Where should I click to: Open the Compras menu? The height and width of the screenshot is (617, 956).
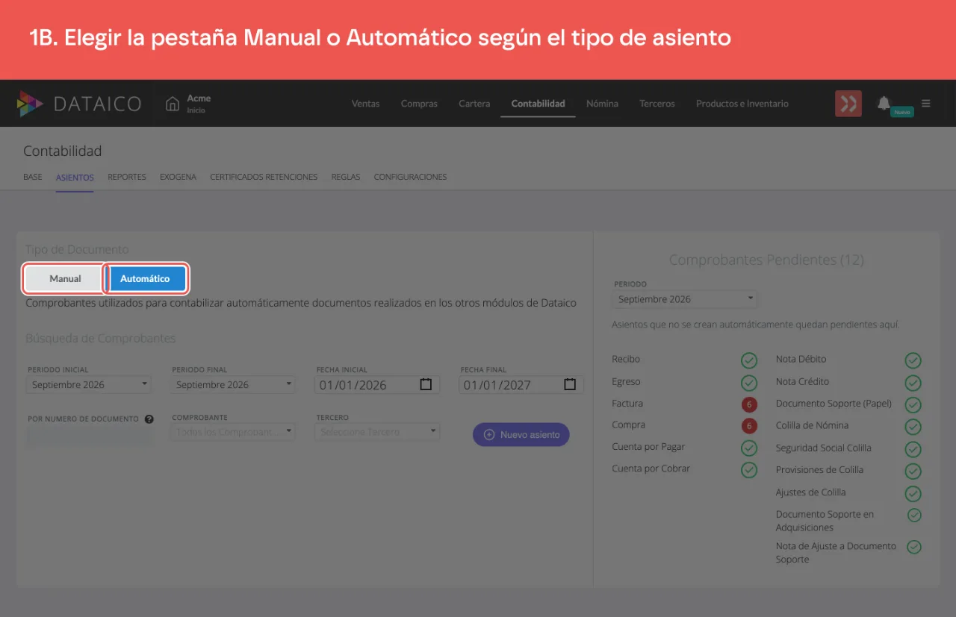pyautogui.click(x=419, y=104)
